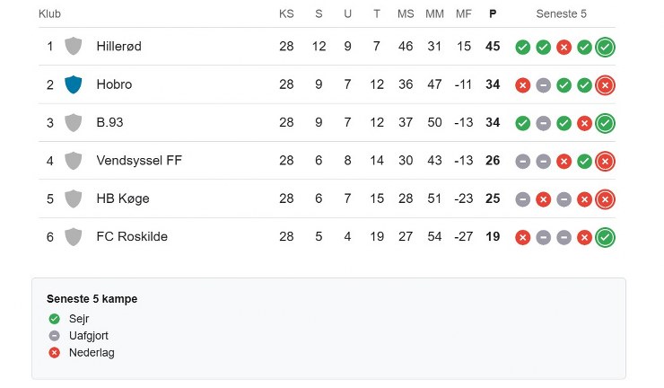Click Hillerød's red loss result icon
This screenshot has width=664, height=388.
564,48
